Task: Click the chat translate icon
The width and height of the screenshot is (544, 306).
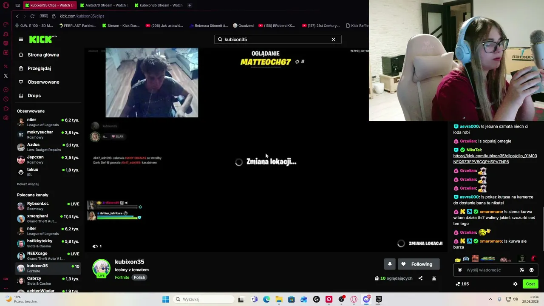Action: pyautogui.click(x=522, y=270)
